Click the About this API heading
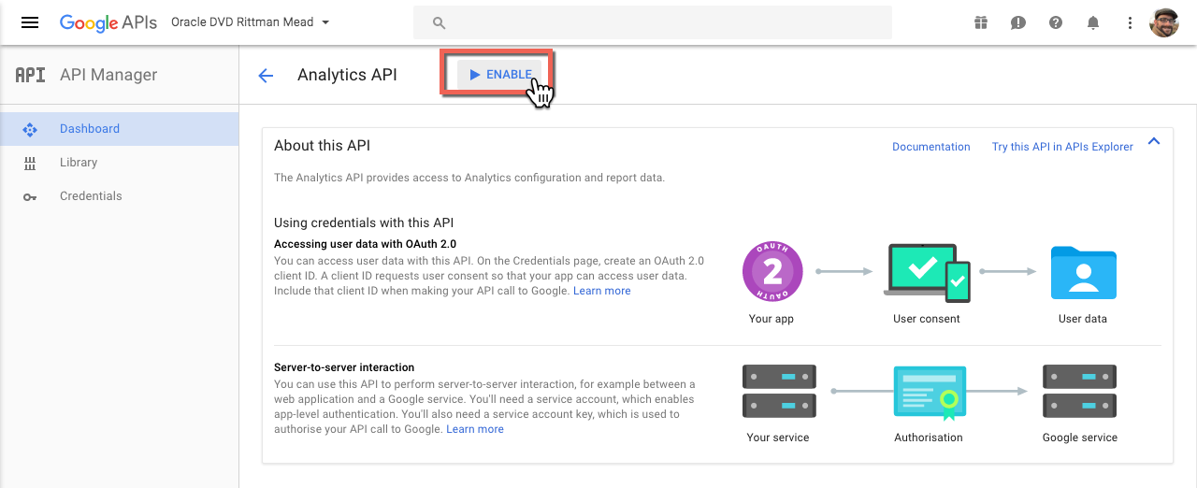Viewport: 1197px width, 488px height. pos(323,146)
